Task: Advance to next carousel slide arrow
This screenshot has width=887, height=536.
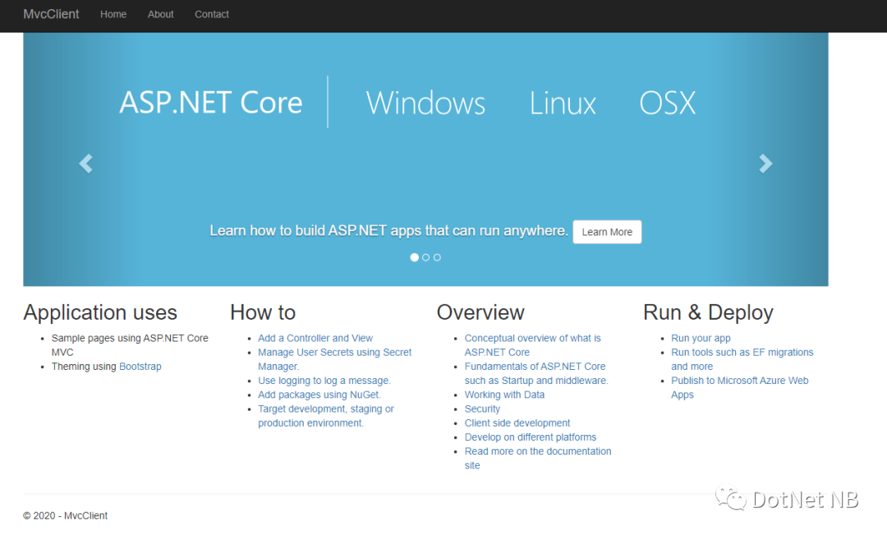Action: [765, 164]
